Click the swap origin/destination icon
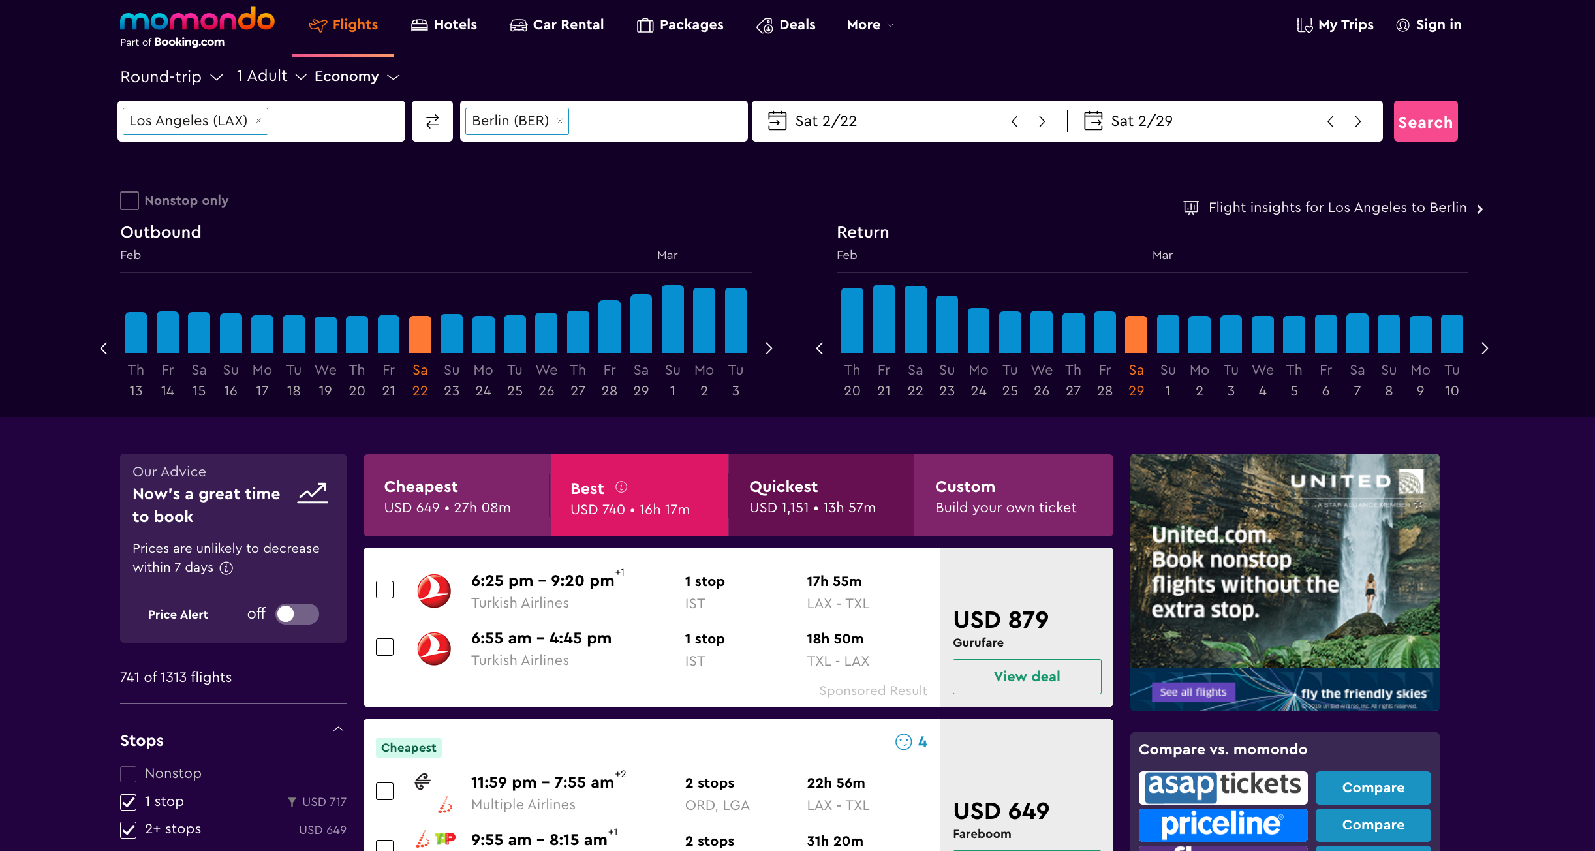Screen dimensions: 1595x851 point(431,120)
